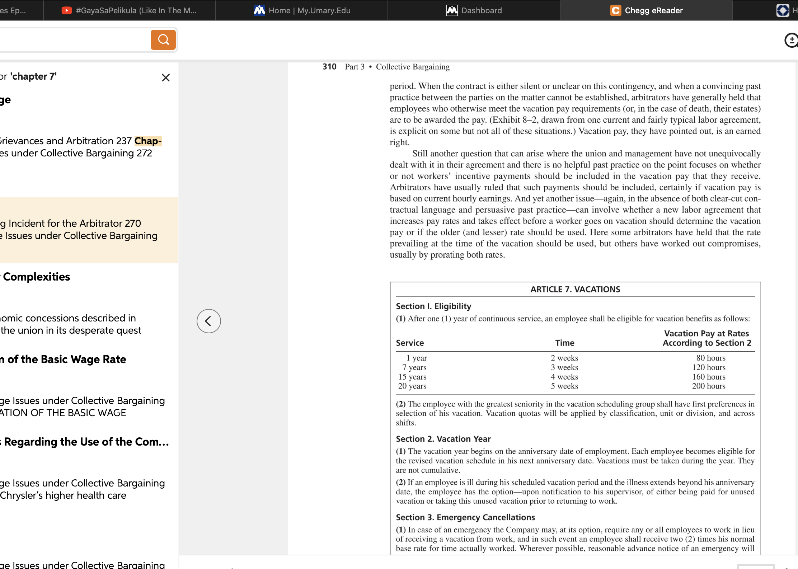The height and width of the screenshot is (569, 798).
Task: Open result 'ATION OF THE BASIC WAGE'
Action: coord(63,413)
